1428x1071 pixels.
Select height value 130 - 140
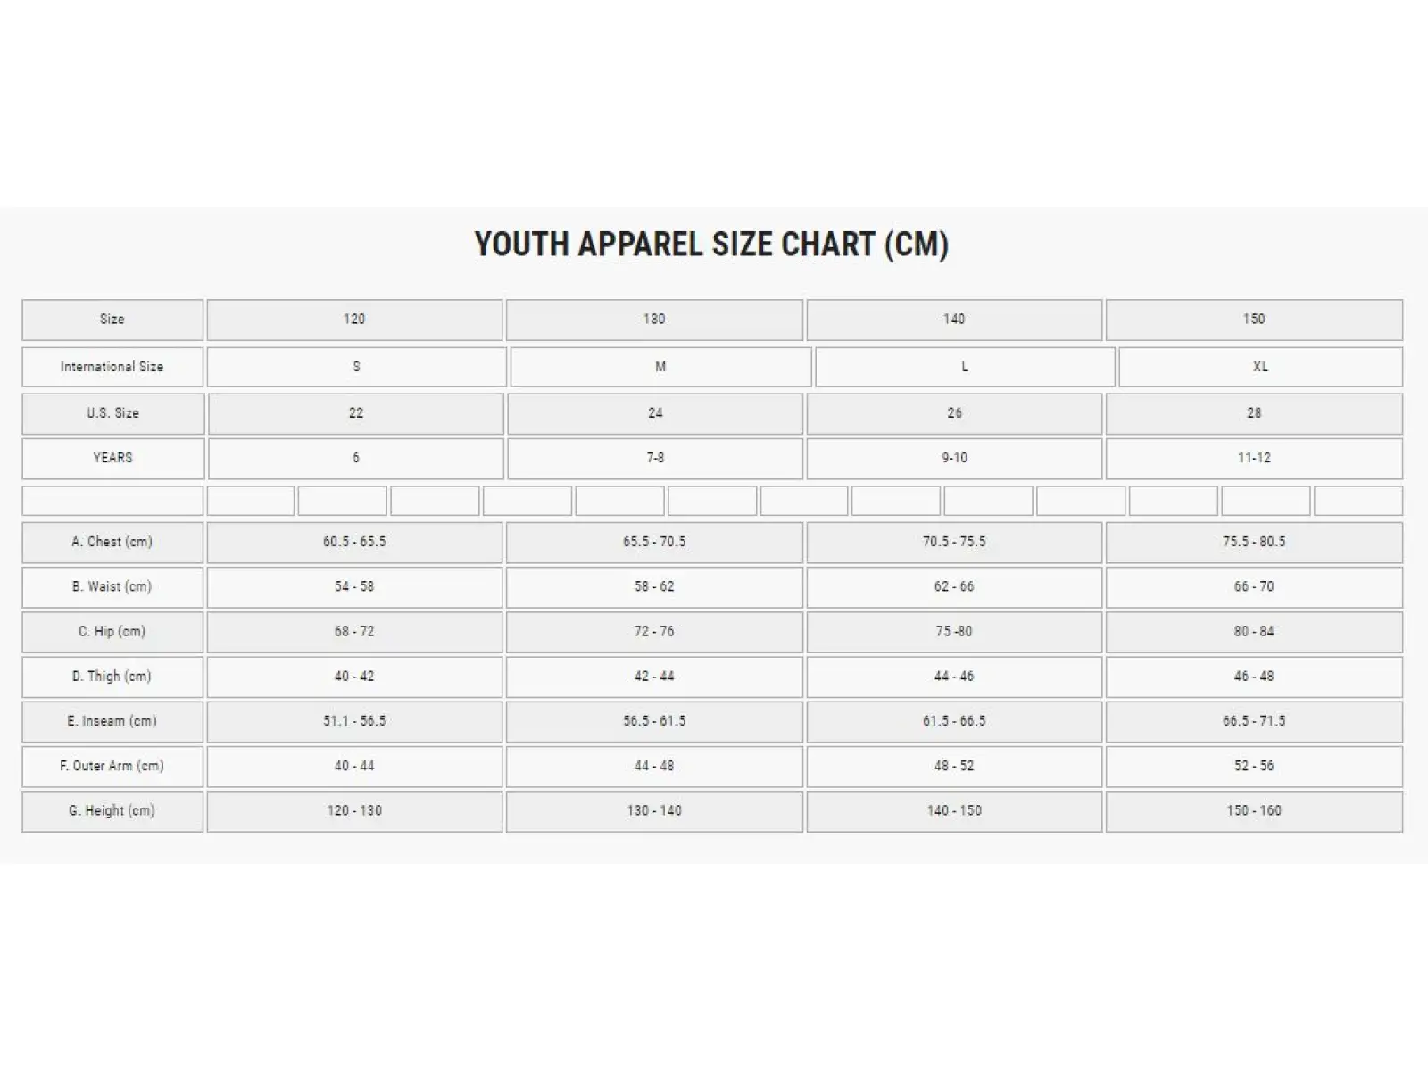pyautogui.click(x=654, y=811)
